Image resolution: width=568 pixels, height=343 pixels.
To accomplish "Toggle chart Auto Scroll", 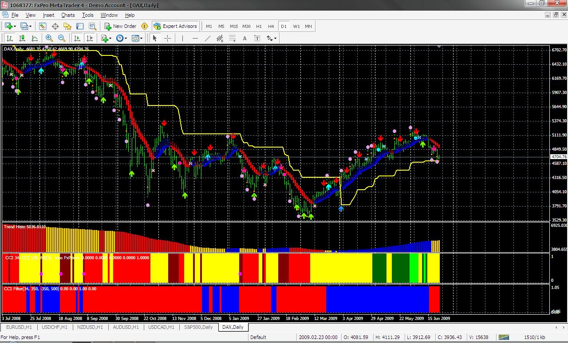I will coord(77,39).
